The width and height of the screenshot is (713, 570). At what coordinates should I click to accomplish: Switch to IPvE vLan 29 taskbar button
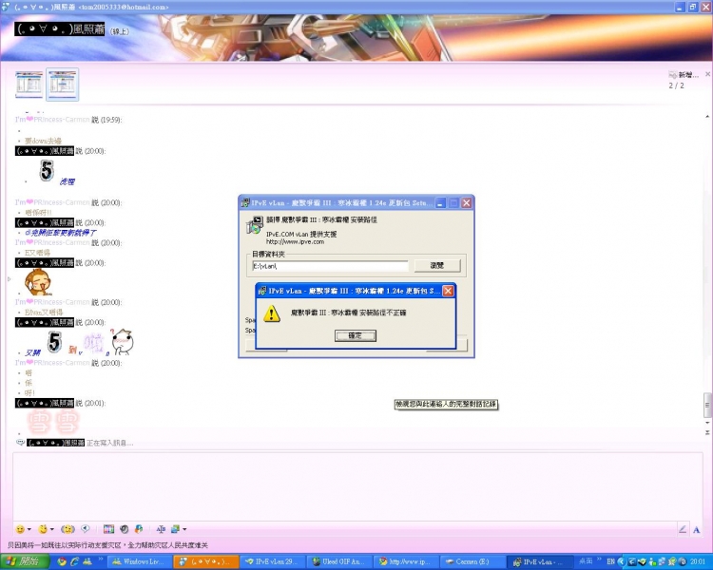point(271,561)
